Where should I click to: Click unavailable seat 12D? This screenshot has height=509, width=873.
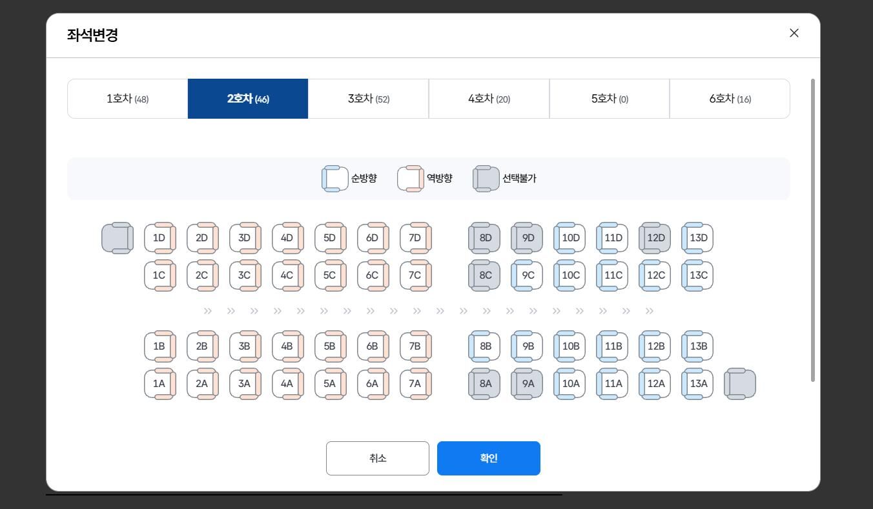tap(655, 238)
